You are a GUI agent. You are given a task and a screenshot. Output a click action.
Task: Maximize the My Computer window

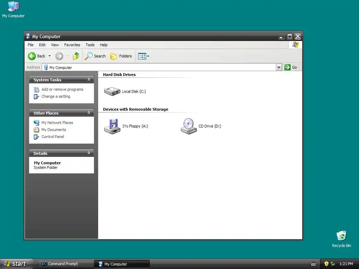coord(290,36)
